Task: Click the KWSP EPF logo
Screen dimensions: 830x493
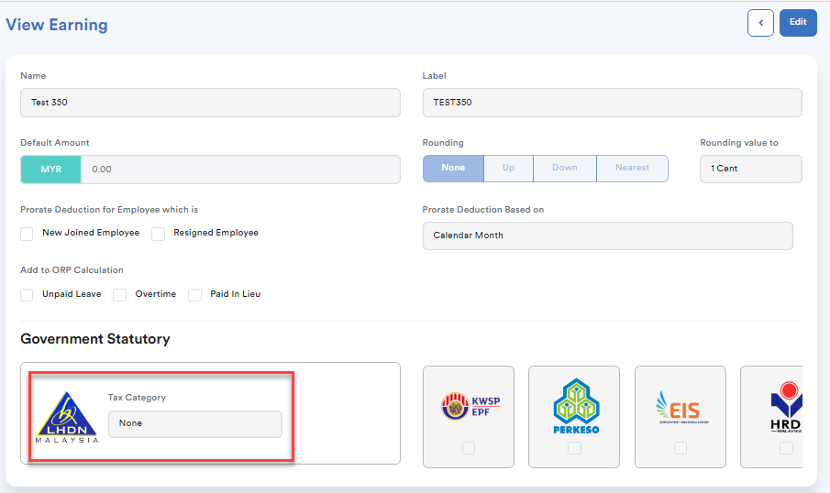Action: pos(470,406)
